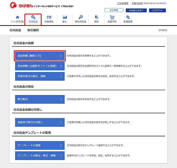Viewport: 177px width, 168px height.
Task: Open the 為替予約 exchange contract icon
Action: (112, 17)
